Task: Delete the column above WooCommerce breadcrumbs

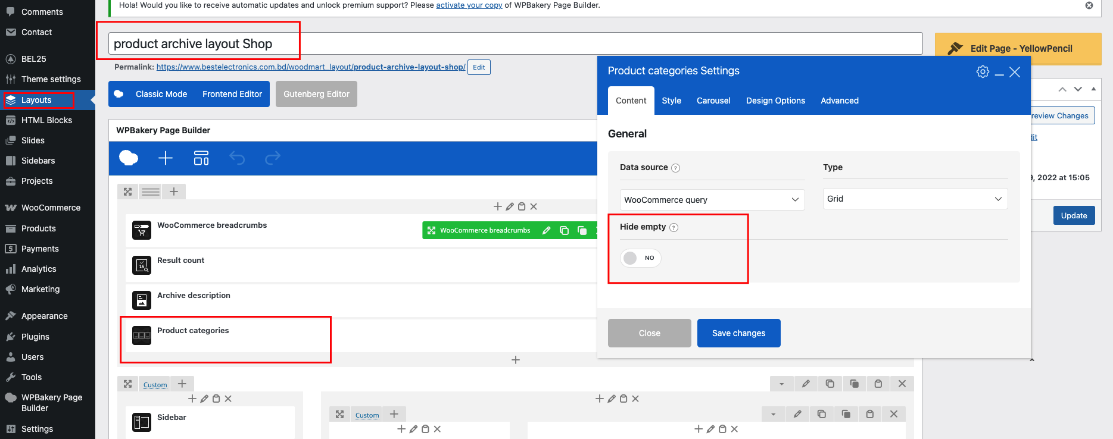Action: tap(534, 206)
